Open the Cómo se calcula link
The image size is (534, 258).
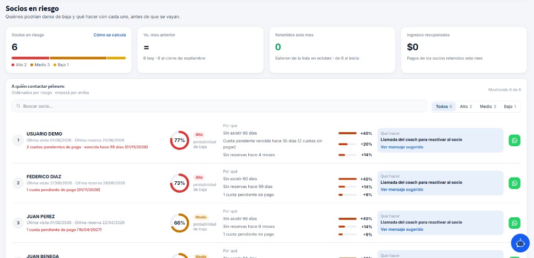110,35
